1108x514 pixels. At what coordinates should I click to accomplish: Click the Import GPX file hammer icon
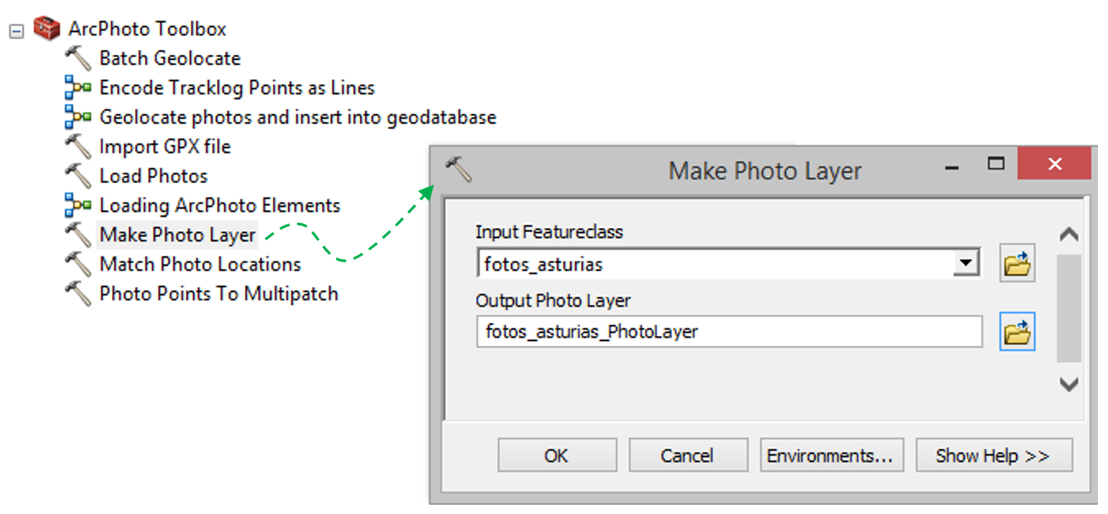coord(78,147)
